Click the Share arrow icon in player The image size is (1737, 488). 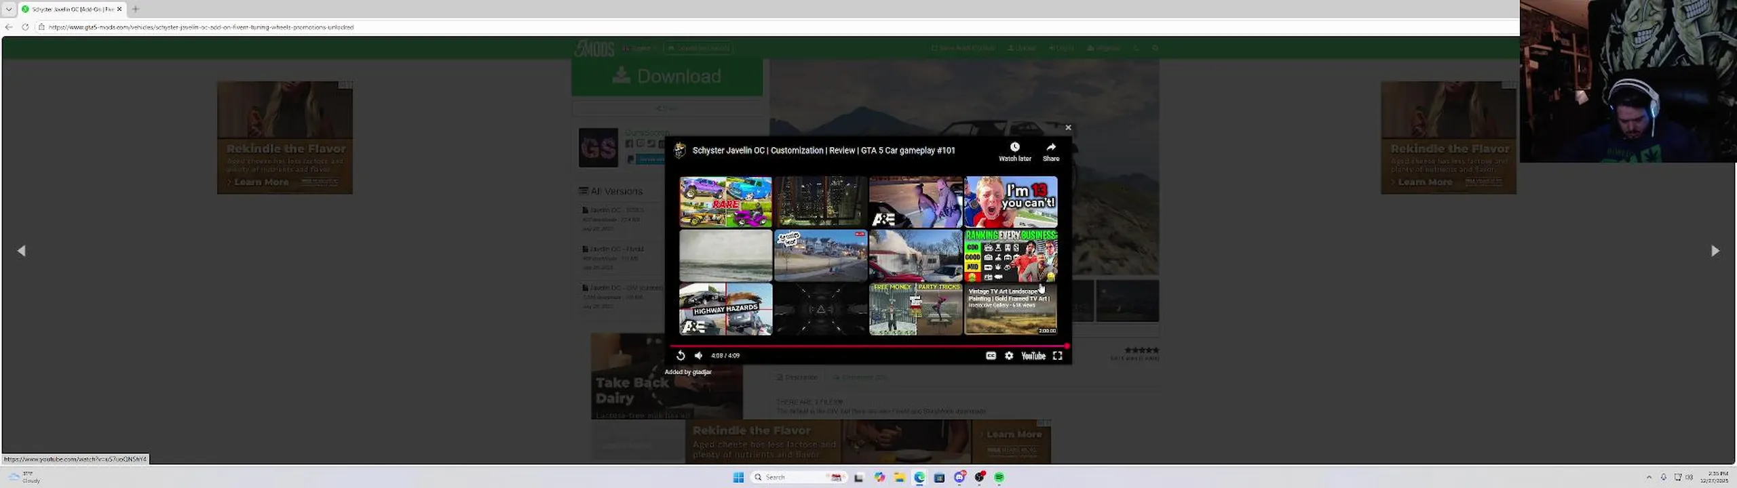tap(1051, 147)
